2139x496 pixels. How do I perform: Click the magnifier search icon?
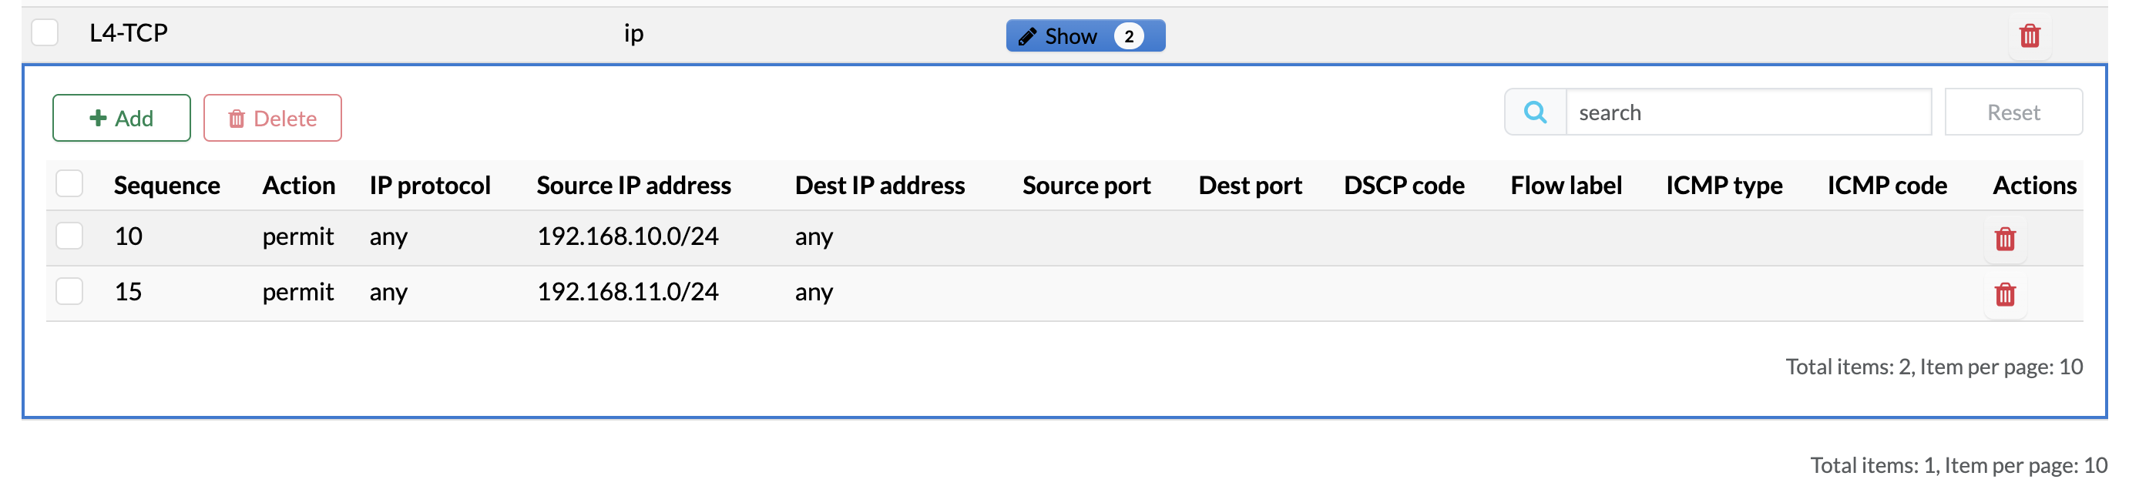coord(1536,112)
